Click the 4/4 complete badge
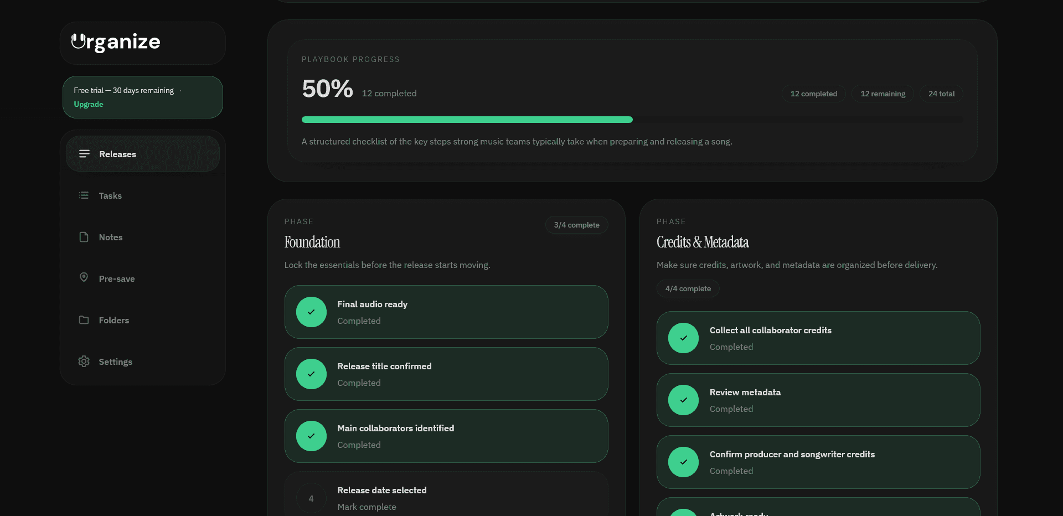The height and width of the screenshot is (516, 1063). pos(688,288)
